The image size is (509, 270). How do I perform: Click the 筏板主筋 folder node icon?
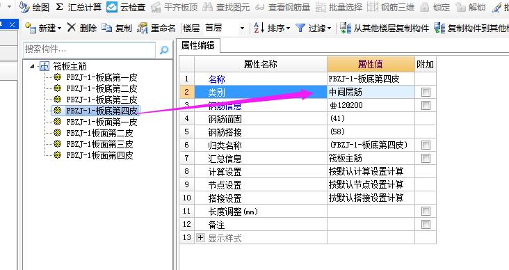tap(45, 66)
